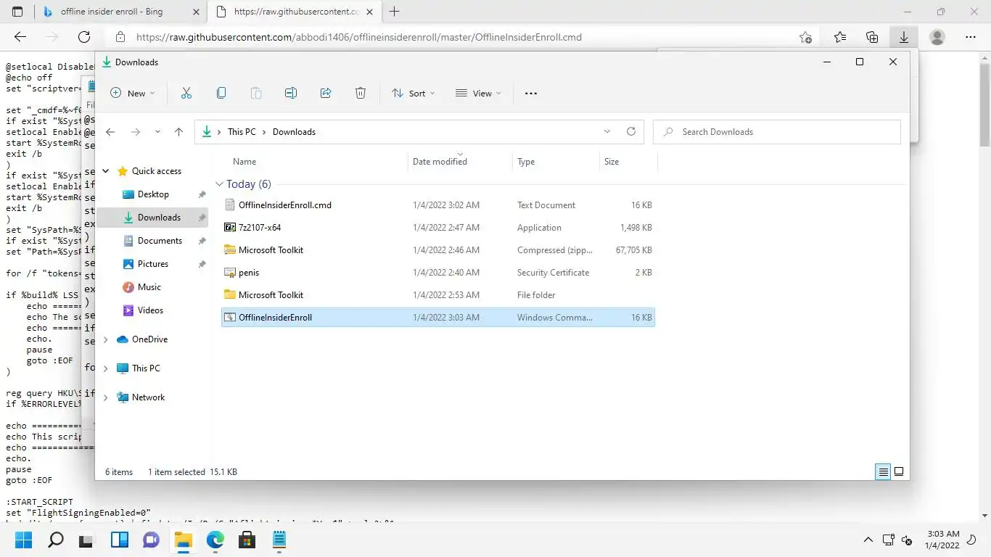
Task: Select the raw.githubusercontent.com tab
Action: 295,12
